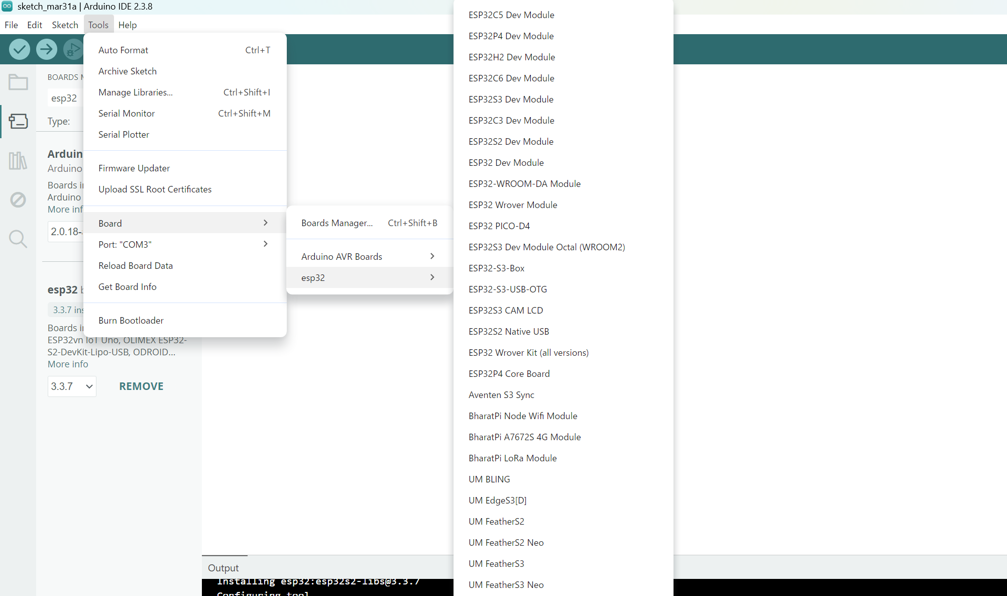Open the Sketchbook folder sidebar icon

coord(18,82)
